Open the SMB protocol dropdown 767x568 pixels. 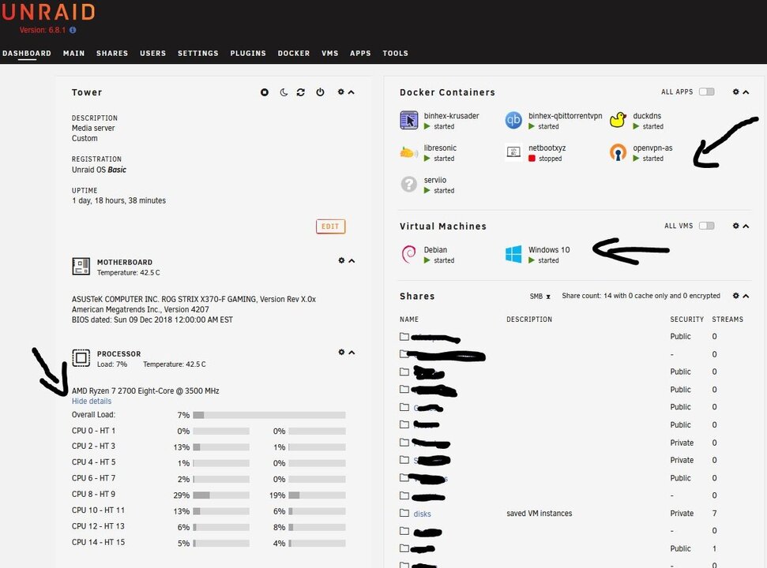tap(540, 296)
